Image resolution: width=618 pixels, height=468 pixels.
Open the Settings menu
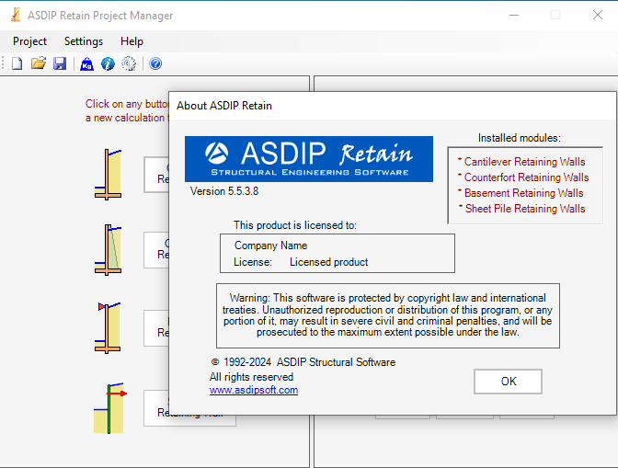point(84,41)
